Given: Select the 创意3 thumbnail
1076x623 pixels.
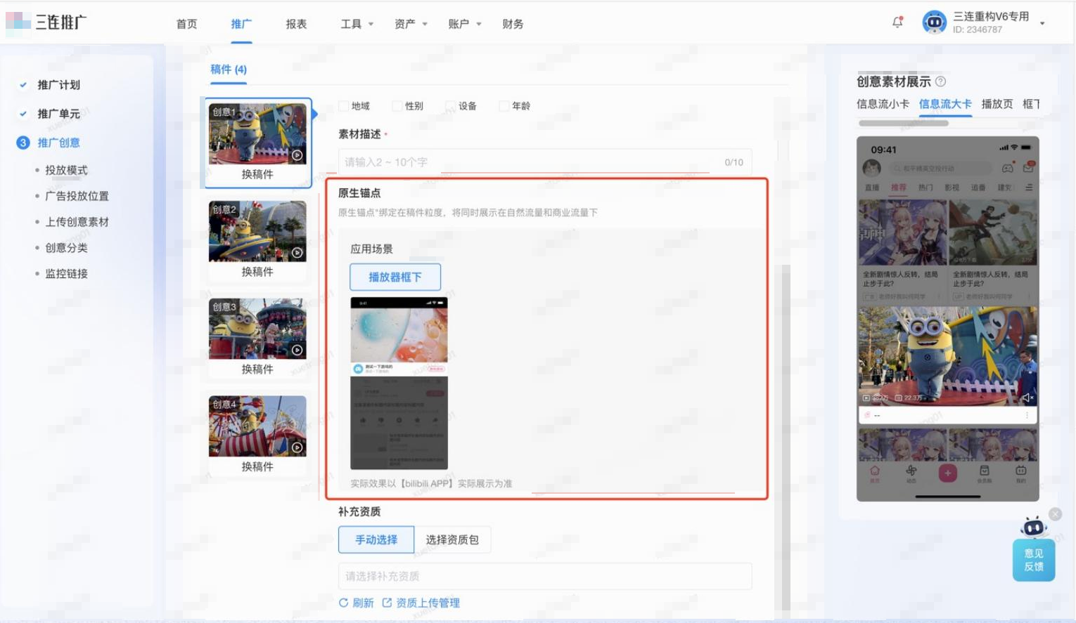Looking at the screenshot, I should [x=257, y=329].
